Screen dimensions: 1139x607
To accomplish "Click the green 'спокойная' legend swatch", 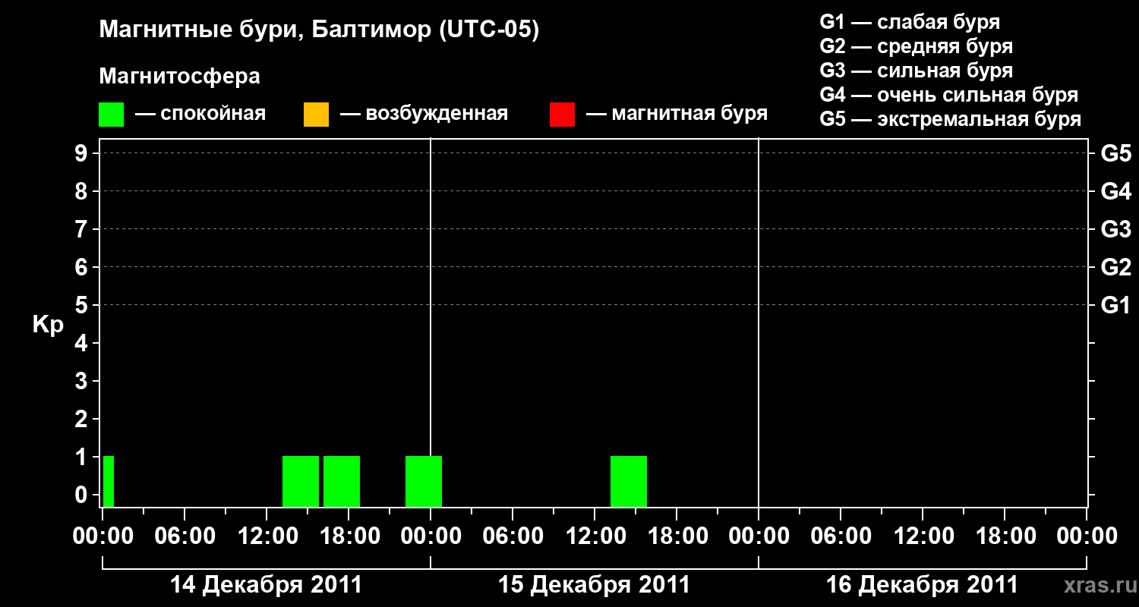I will coord(111,114).
